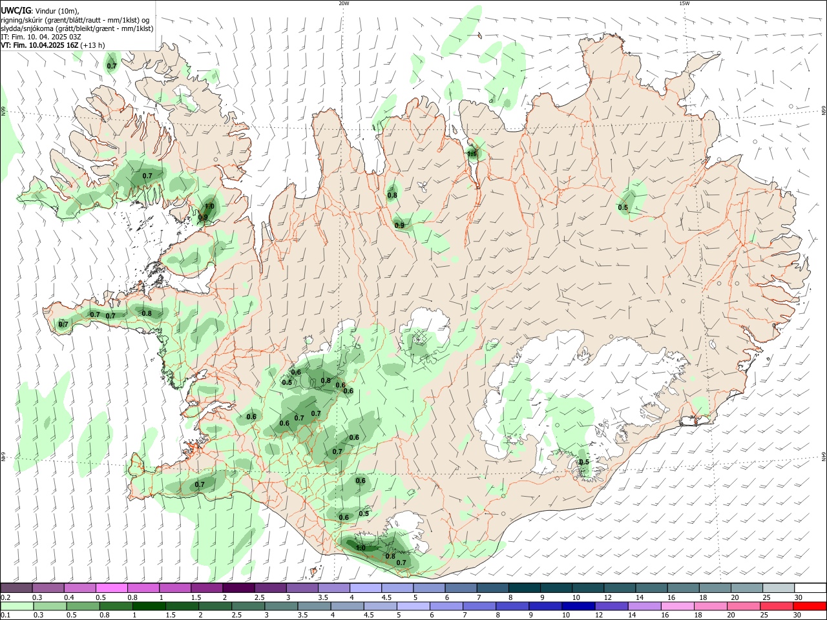
Task: Click the dusky mauve 0.2 snow legend swatch
Action: point(16,588)
